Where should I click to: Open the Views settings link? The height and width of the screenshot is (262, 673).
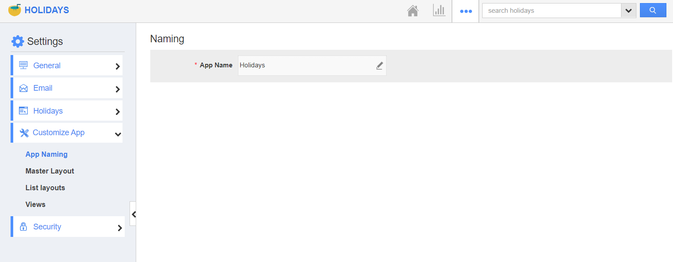coord(35,204)
